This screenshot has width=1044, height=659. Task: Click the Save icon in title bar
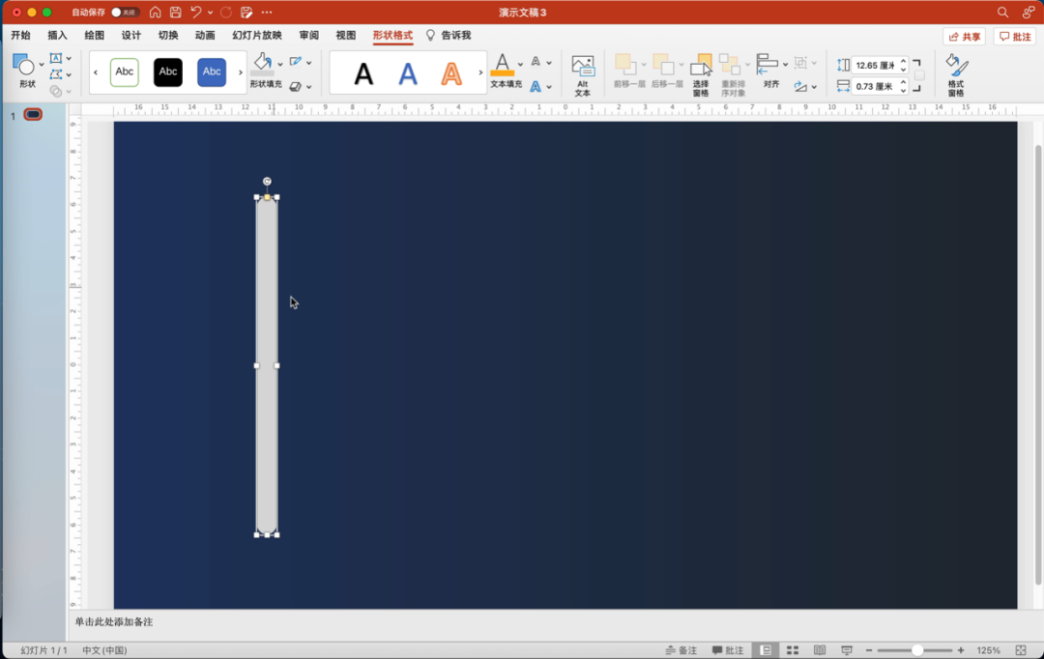(x=175, y=13)
